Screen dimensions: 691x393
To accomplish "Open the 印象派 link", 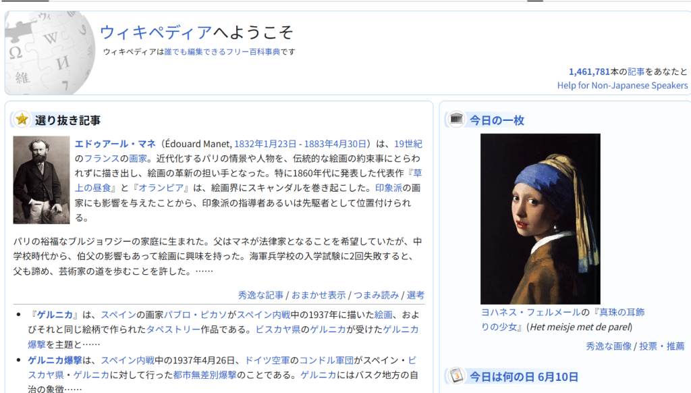I will pyautogui.click(x=389, y=188).
